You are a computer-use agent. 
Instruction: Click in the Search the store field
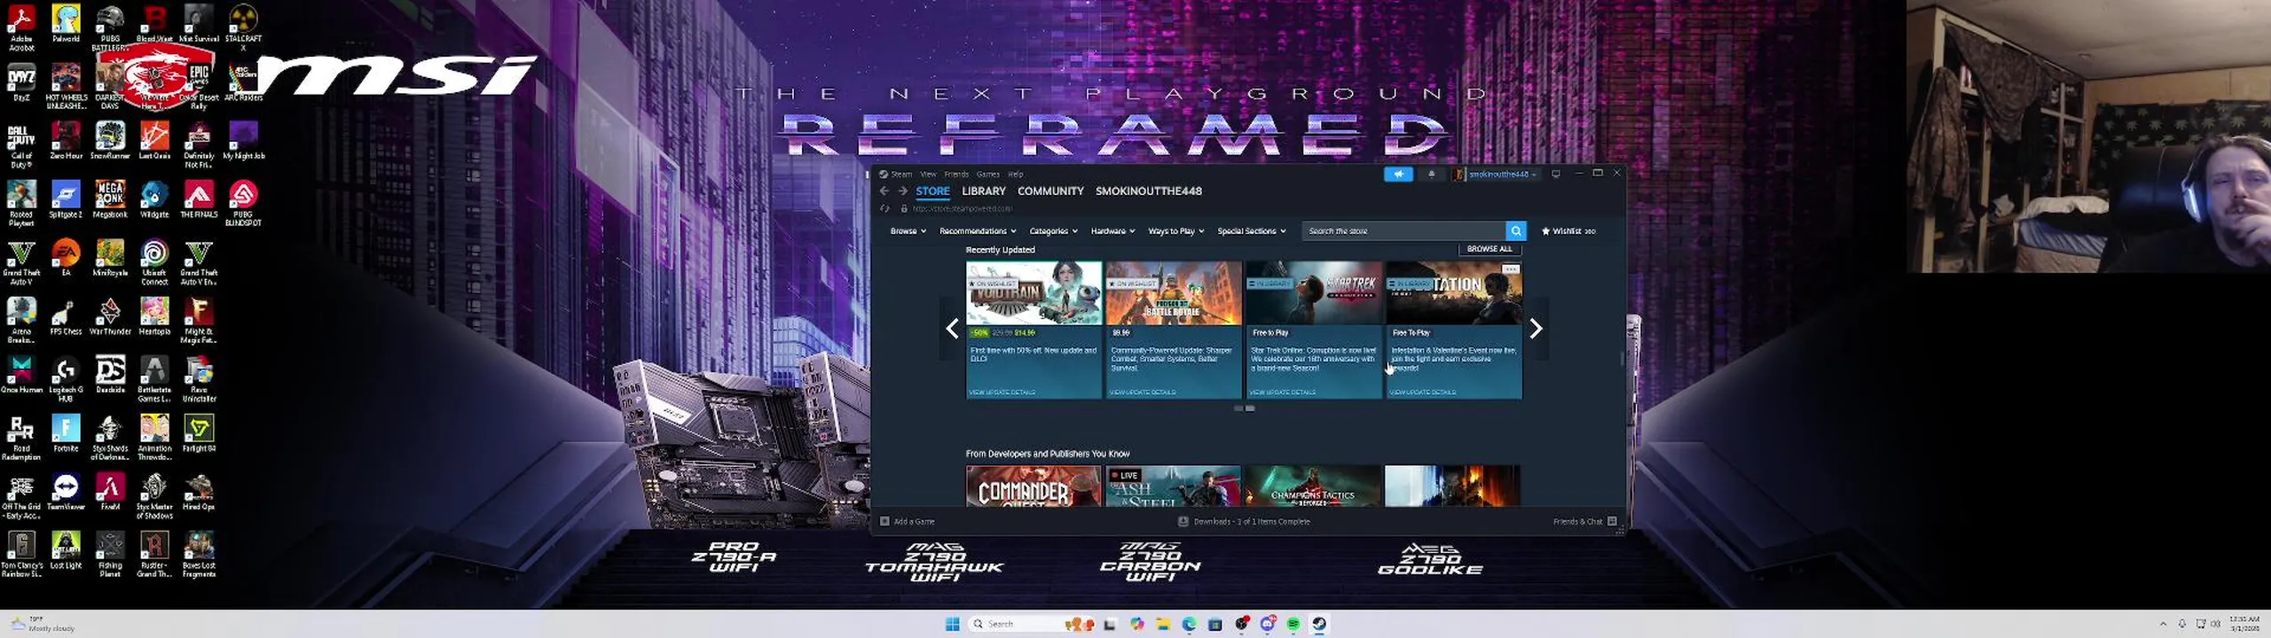(1404, 231)
